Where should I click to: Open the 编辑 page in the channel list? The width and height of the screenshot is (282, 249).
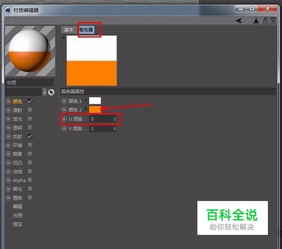click(x=17, y=207)
